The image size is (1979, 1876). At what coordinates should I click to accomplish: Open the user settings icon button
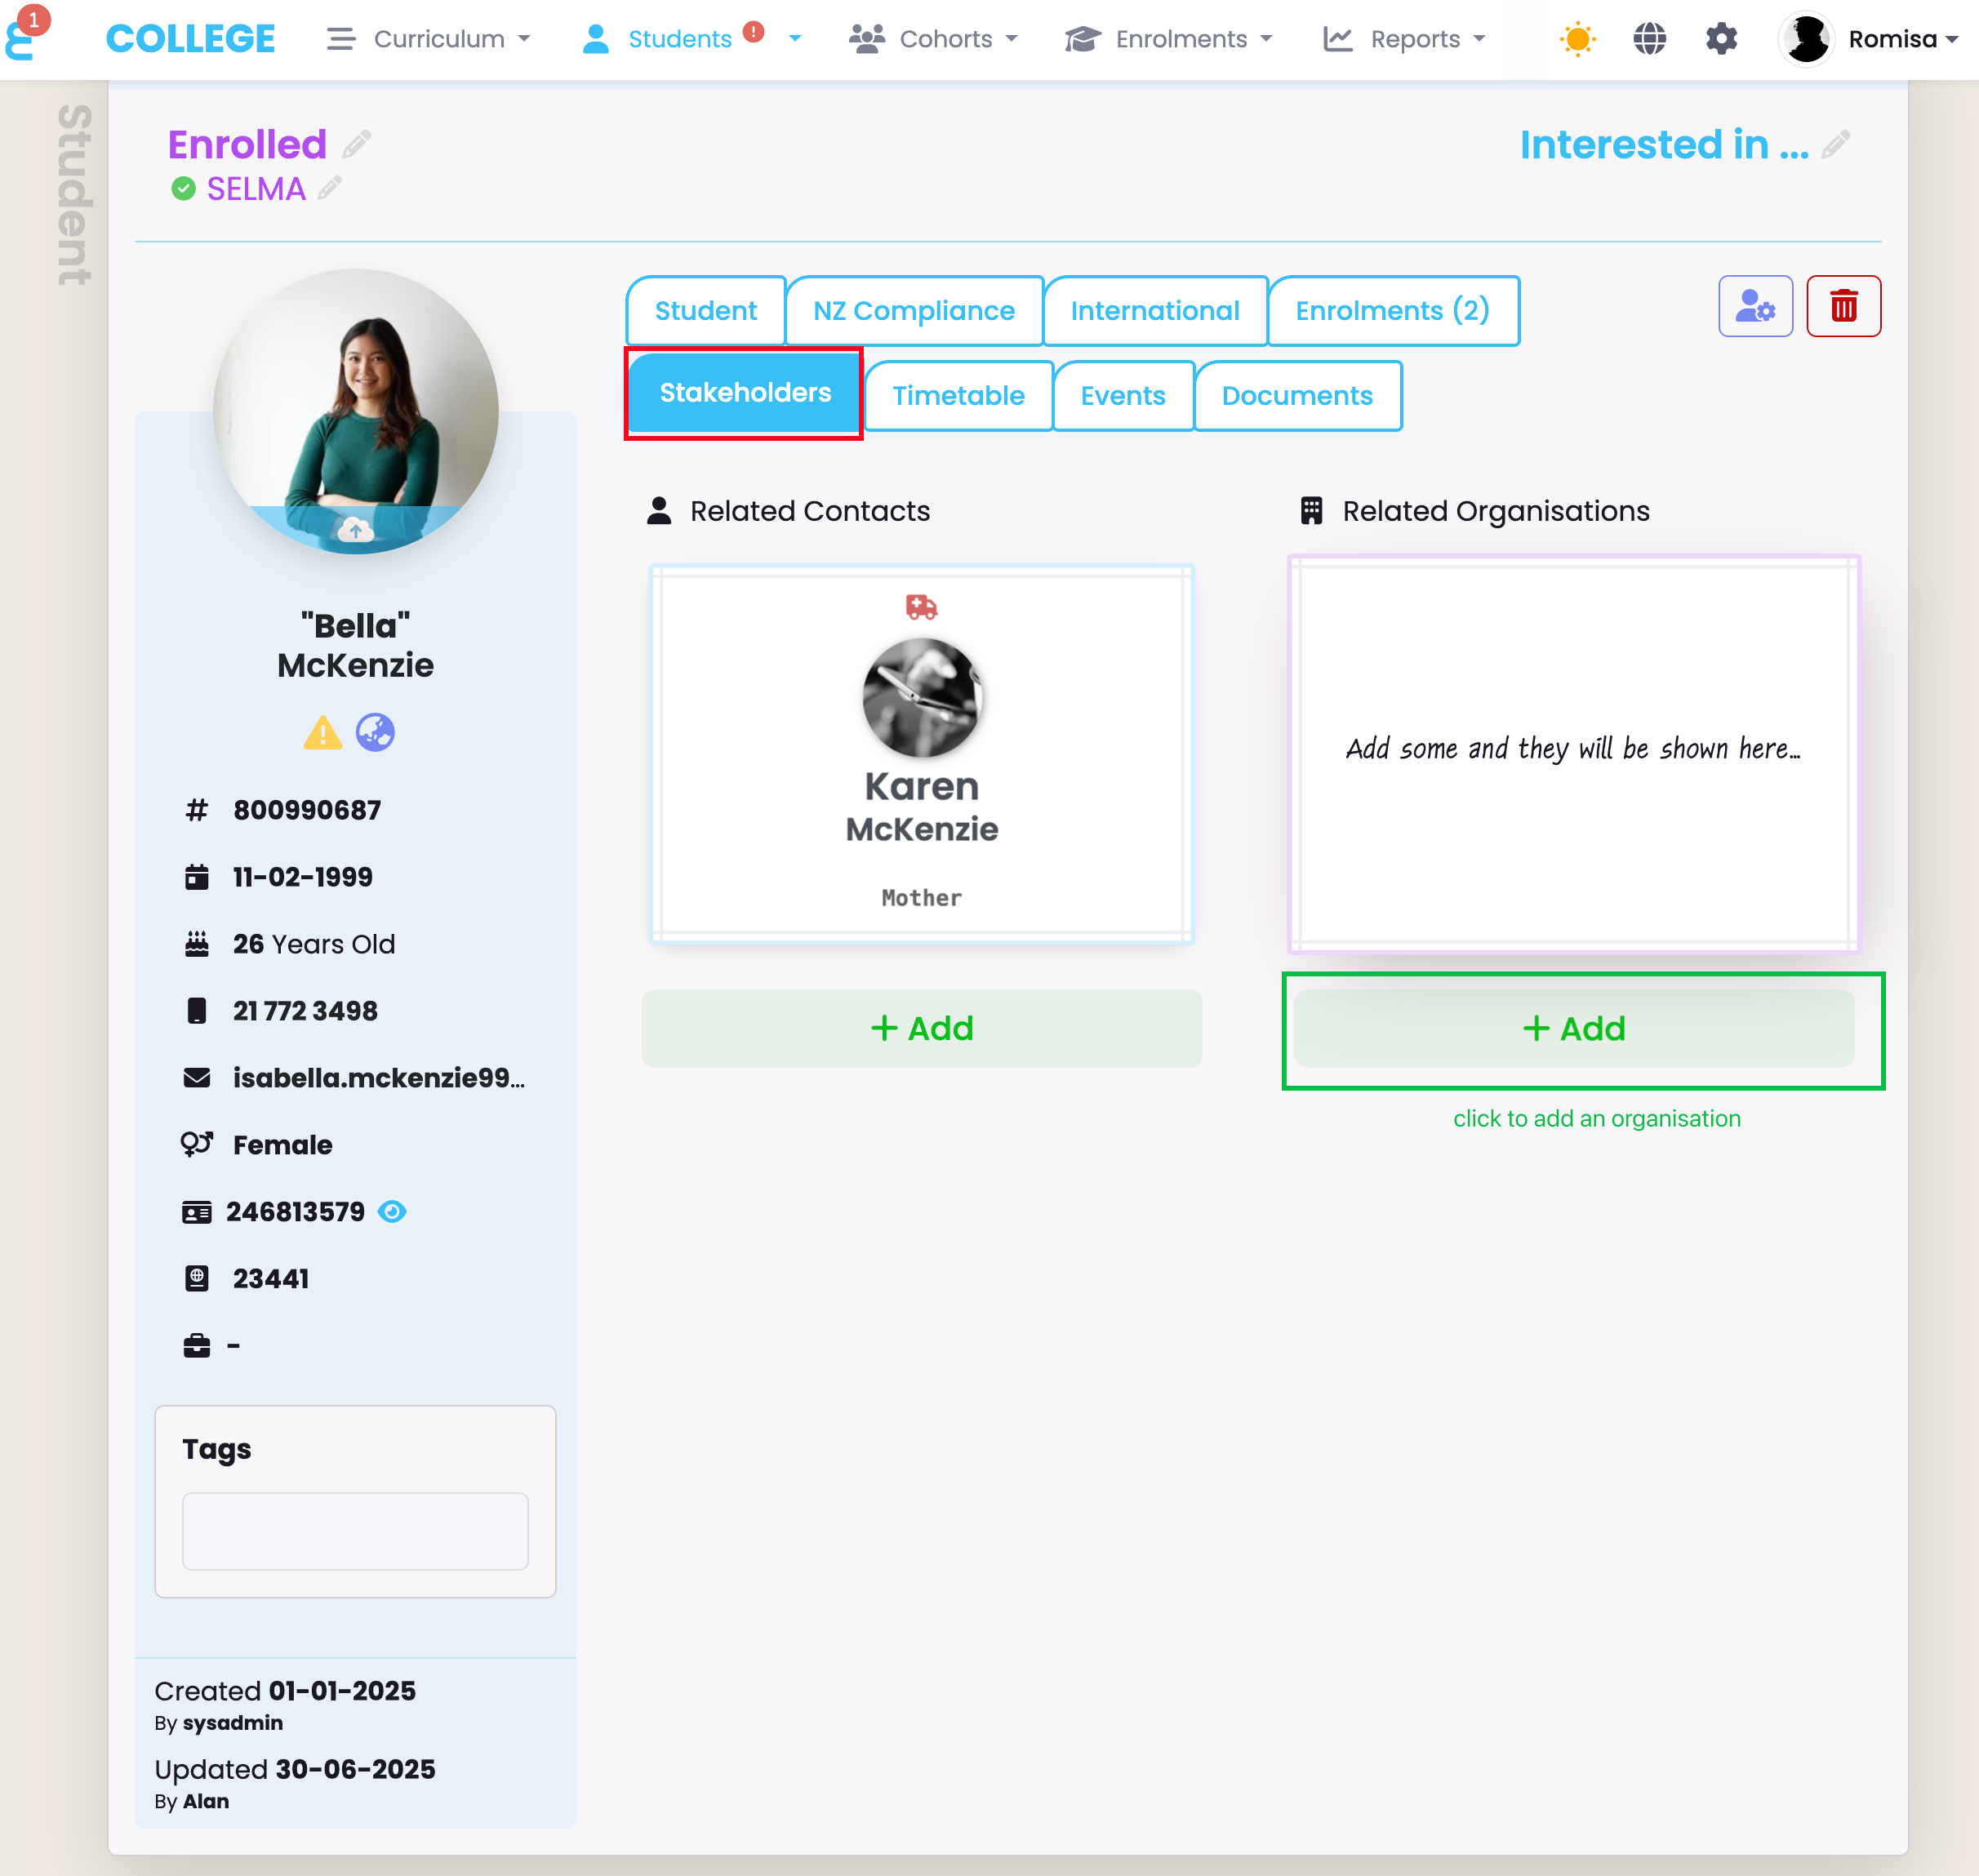[x=1755, y=306]
